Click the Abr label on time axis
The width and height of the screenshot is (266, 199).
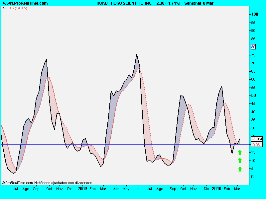tap(116, 189)
